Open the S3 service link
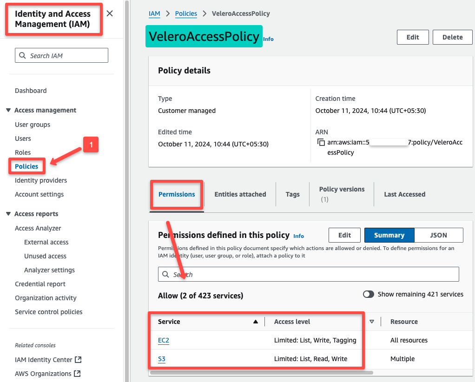Image resolution: width=475 pixels, height=382 pixels. tap(162, 359)
